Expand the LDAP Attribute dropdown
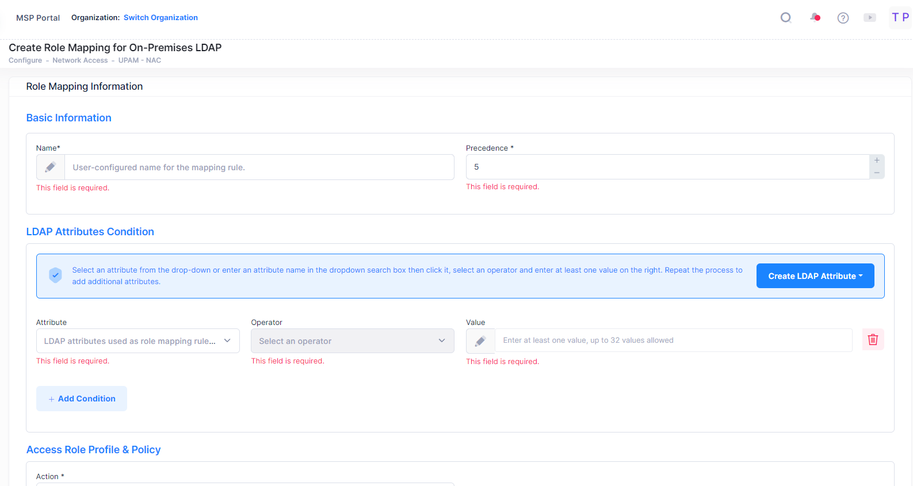 point(138,341)
